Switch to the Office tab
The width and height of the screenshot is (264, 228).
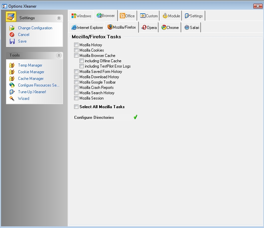[x=127, y=16]
